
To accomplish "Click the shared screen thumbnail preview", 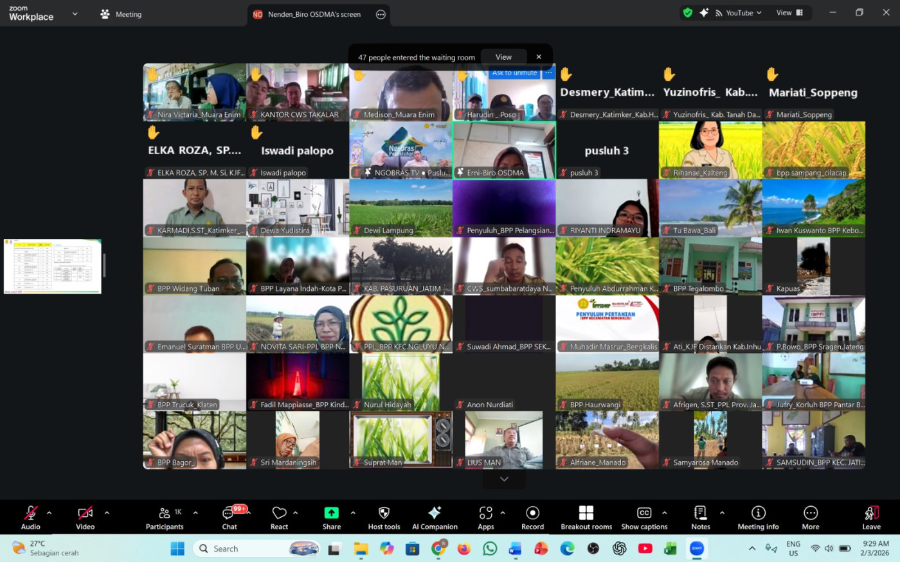I will [x=53, y=267].
